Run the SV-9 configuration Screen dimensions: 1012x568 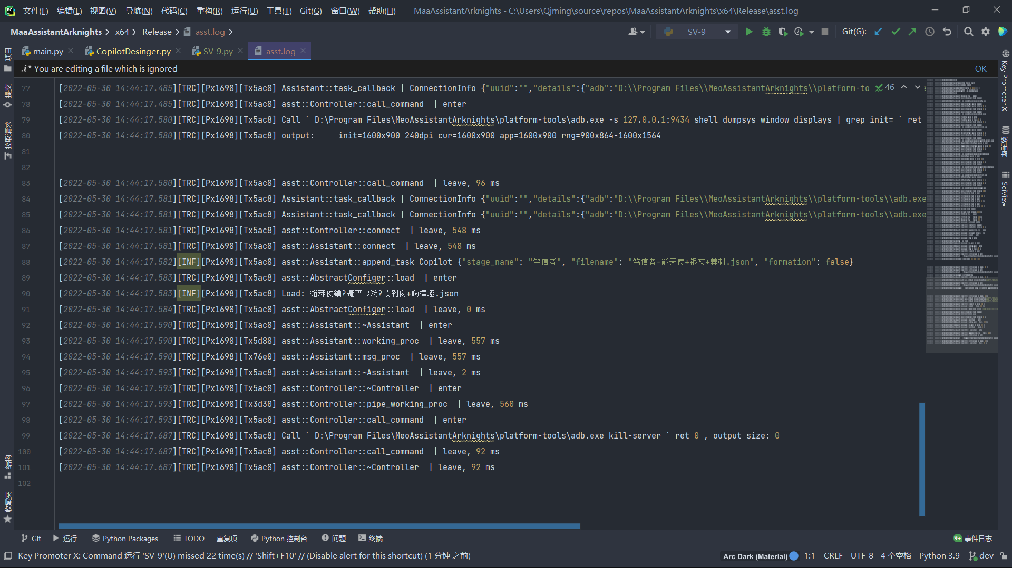pyautogui.click(x=749, y=32)
